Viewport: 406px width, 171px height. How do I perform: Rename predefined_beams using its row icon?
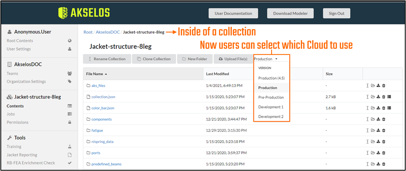[367, 164]
